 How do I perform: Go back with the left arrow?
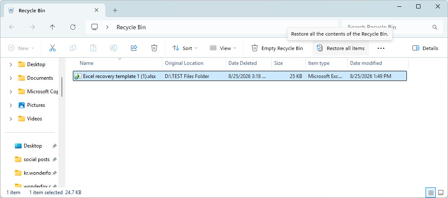[x=12, y=27]
